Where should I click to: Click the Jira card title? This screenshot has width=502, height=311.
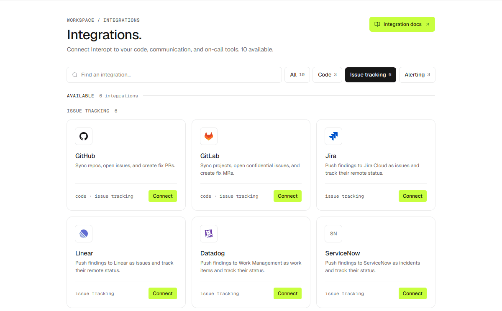pyautogui.click(x=331, y=156)
